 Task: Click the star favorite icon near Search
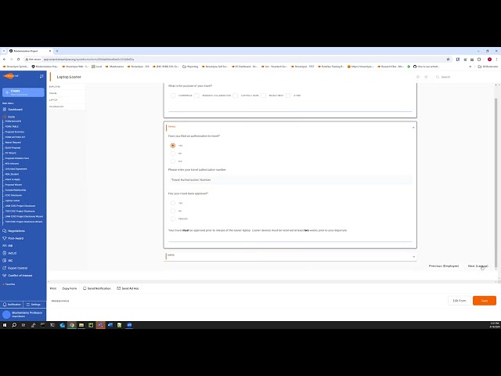[426, 77]
